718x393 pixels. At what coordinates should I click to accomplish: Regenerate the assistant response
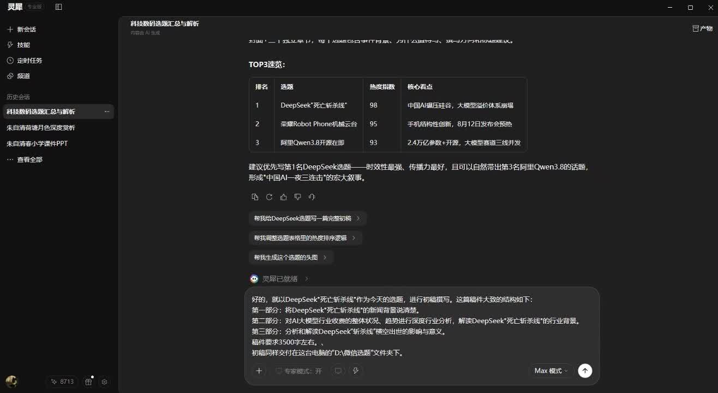pyautogui.click(x=269, y=197)
